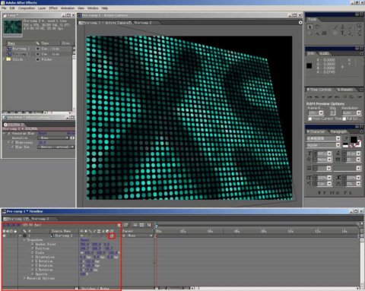The width and height of the screenshot is (365, 291).
Task: Open the Blur Dimensions dropdown
Action: pyautogui.click(x=56, y=147)
